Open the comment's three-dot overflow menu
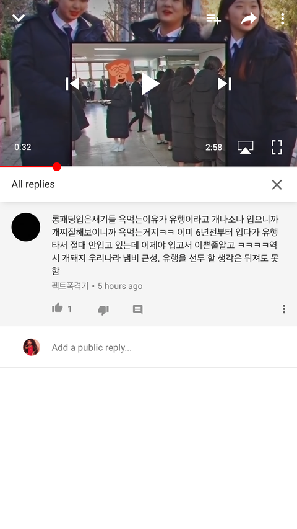 (284, 309)
